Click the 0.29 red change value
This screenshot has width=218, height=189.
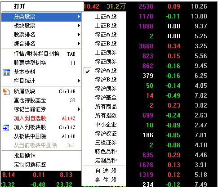[174, 155]
